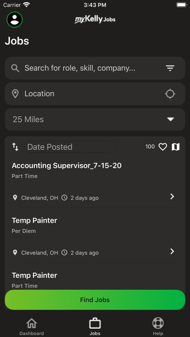
Task: Click the sort order arrows icon
Action: pos(16,147)
